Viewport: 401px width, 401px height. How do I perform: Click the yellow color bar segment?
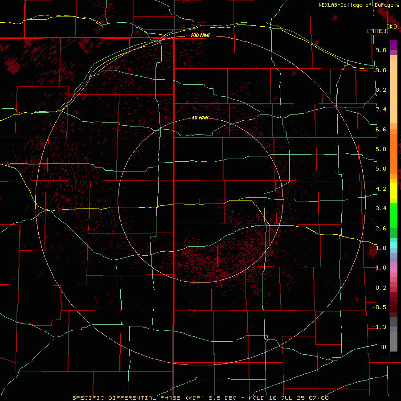393,191
